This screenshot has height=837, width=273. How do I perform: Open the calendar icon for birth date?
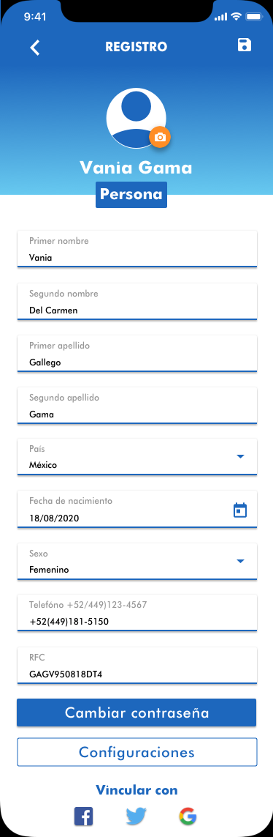coord(241,510)
